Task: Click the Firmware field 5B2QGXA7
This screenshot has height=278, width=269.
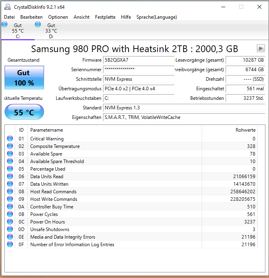Action: point(139,60)
